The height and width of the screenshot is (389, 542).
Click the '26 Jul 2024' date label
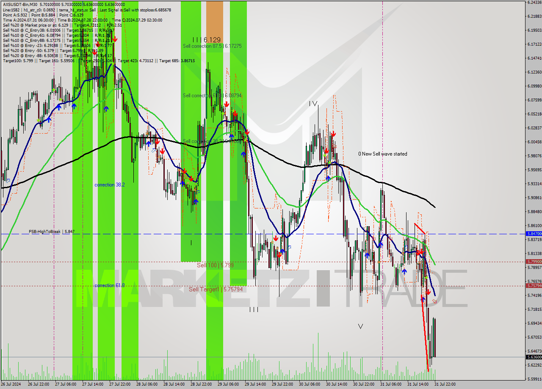point(11,384)
